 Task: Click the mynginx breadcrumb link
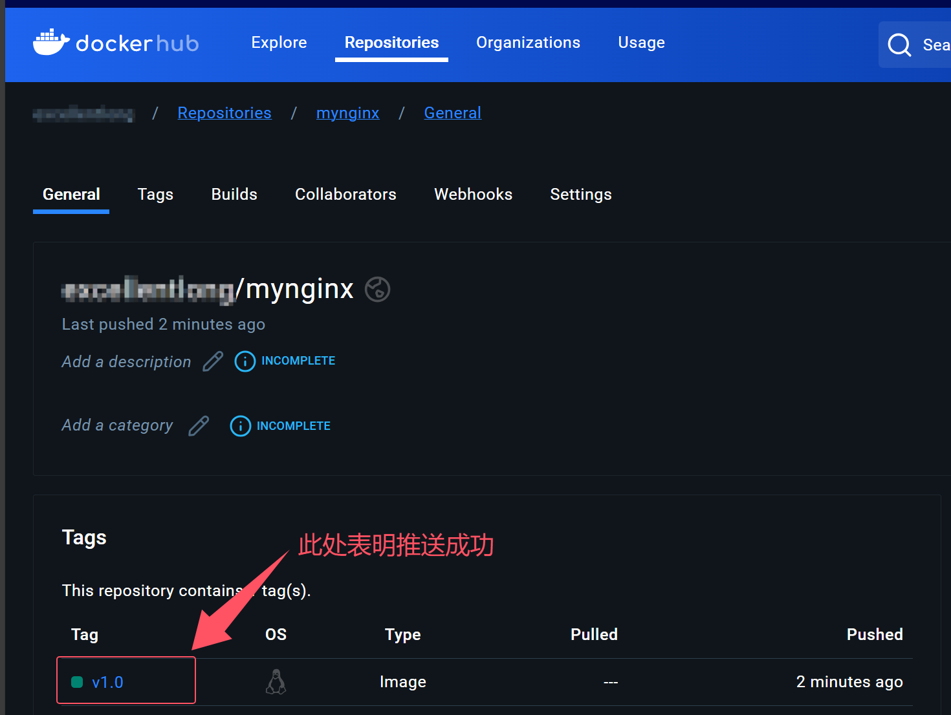(x=347, y=113)
